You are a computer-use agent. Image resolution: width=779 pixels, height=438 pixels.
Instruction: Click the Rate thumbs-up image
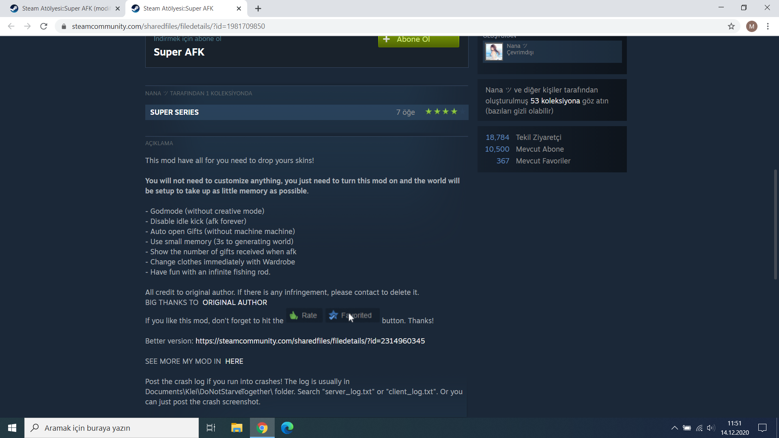pos(304,316)
